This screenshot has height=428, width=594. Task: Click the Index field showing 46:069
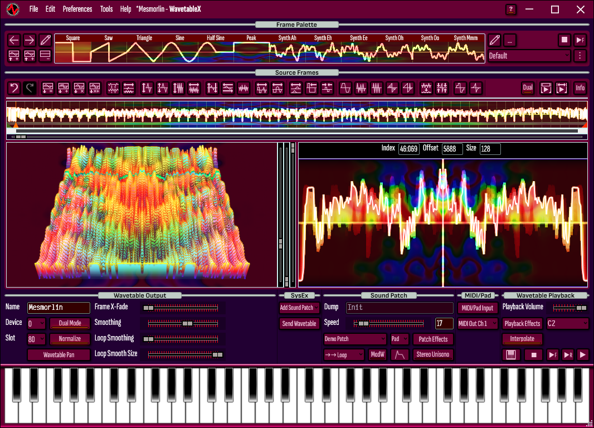tap(409, 149)
